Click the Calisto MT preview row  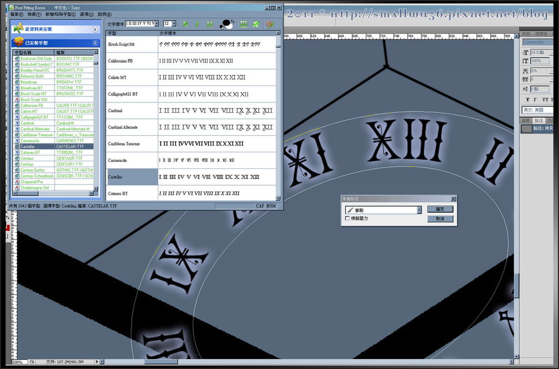point(191,77)
